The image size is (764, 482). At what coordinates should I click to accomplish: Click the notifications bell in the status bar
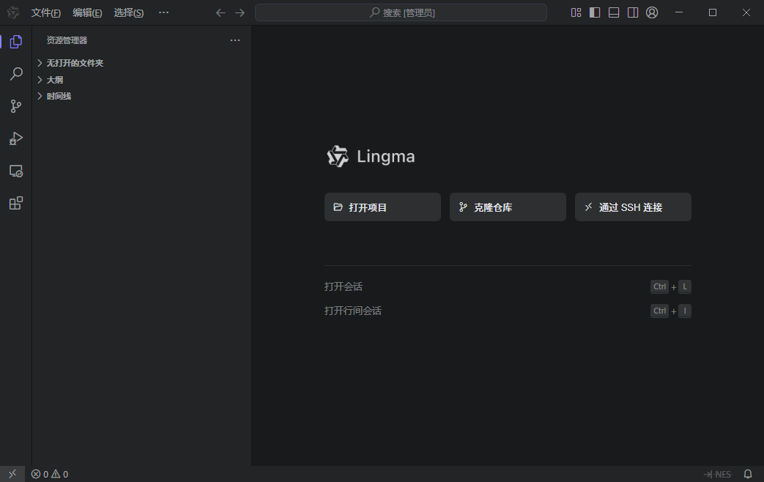click(748, 474)
